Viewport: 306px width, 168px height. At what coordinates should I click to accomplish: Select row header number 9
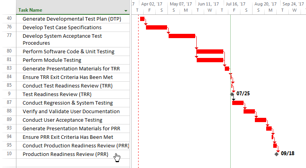click(9, 94)
